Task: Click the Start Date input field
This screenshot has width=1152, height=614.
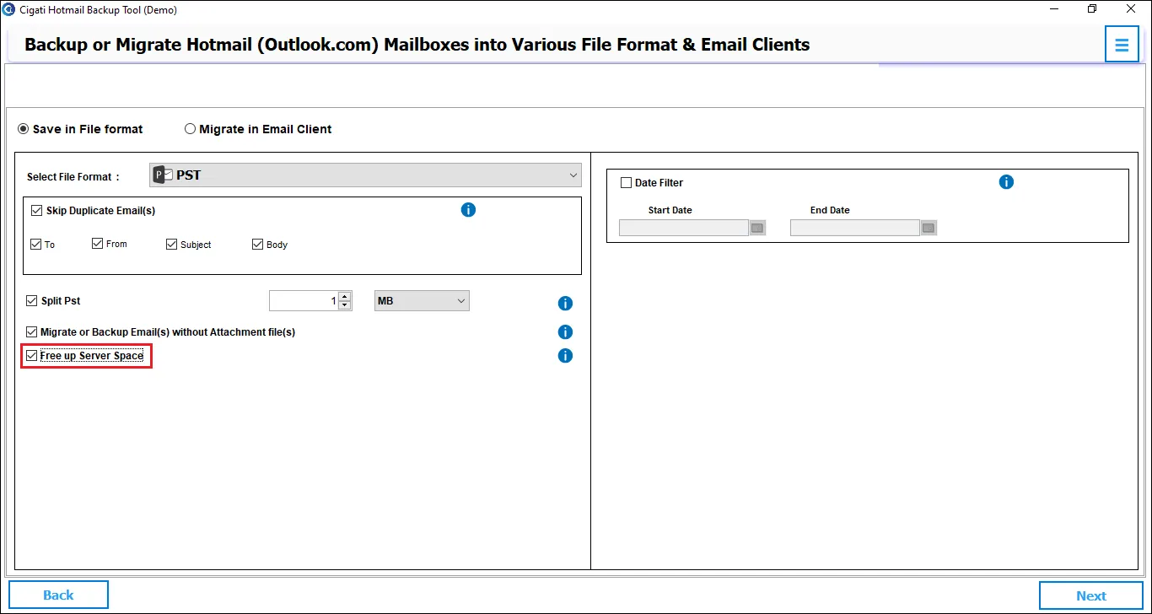Action: tap(684, 228)
